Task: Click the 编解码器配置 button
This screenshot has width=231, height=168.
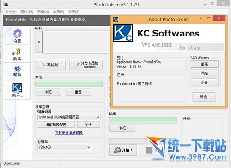Action: pyautogui.click(x=56, y=125)
